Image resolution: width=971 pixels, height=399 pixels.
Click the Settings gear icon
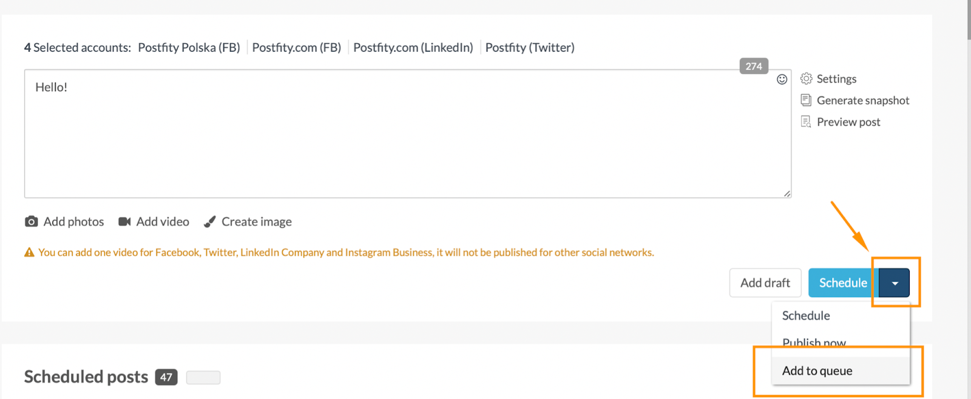pos(806,78)
